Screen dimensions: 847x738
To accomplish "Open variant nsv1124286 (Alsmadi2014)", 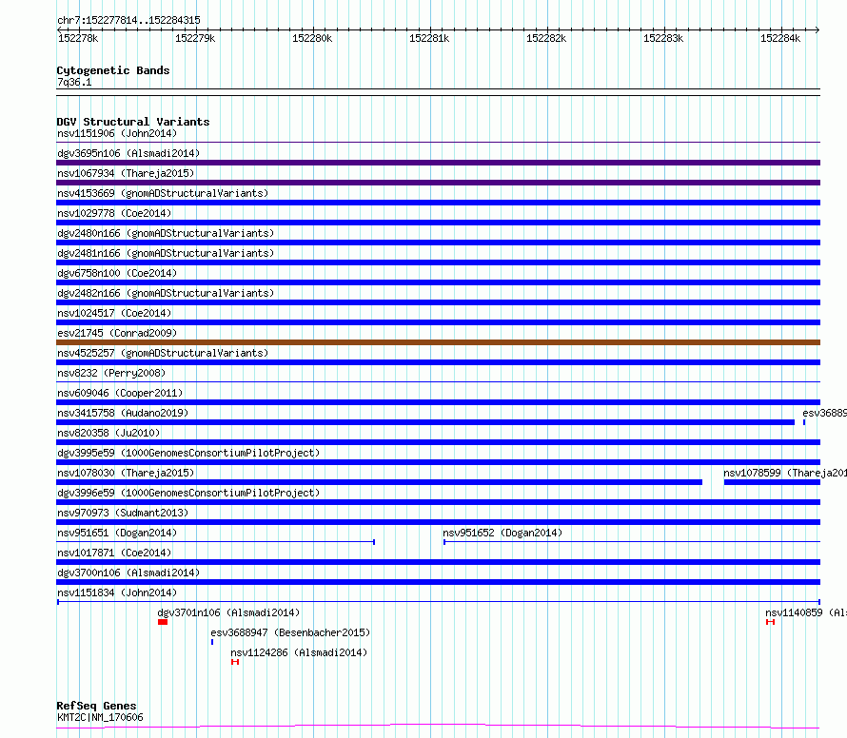I will click(299, 652).
